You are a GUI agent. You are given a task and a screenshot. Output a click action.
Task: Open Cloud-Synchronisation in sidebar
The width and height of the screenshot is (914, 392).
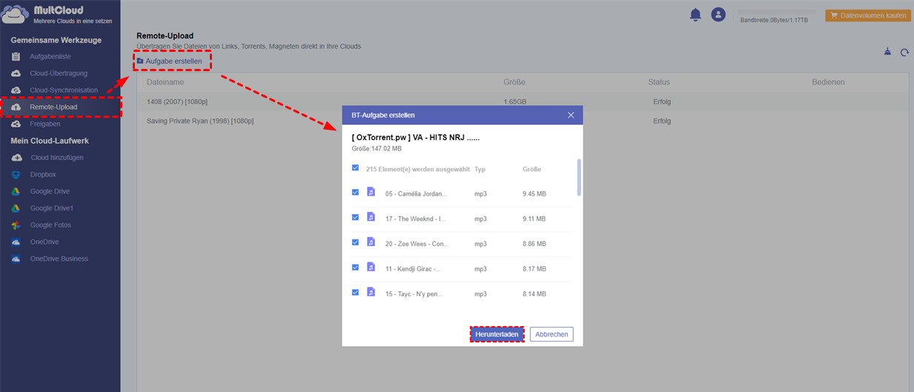(x=64, y=90)
